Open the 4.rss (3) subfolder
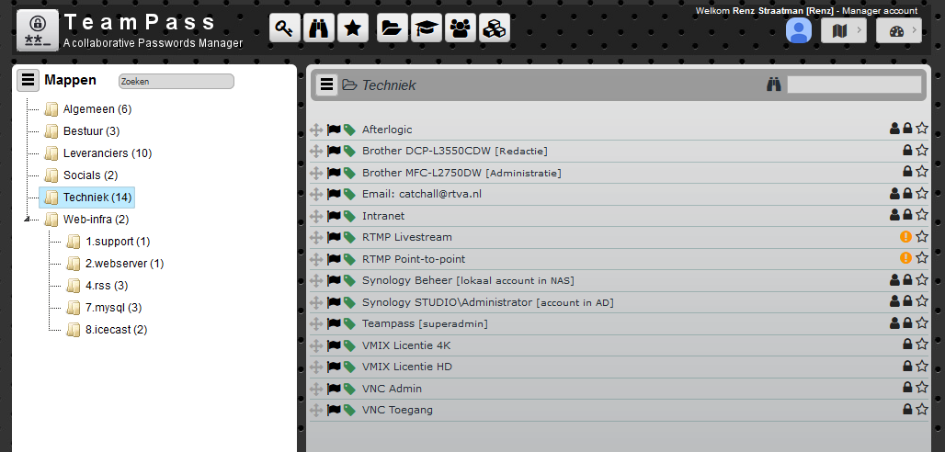The width and height of the screenshot is (945, 452). coord(107,286)
